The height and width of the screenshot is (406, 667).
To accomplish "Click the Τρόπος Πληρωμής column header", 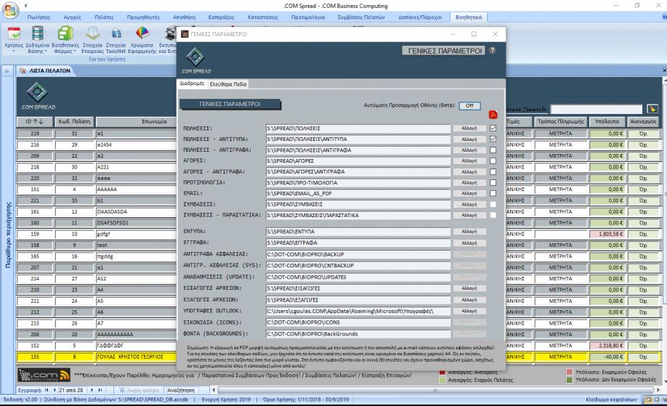I will click(560, 121).
